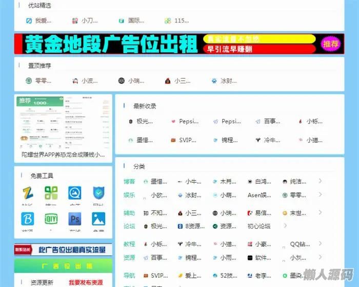Open the 小豪... link in 教程 row
359x287 pixels.
pyautogui.click(x=263, y=244)
